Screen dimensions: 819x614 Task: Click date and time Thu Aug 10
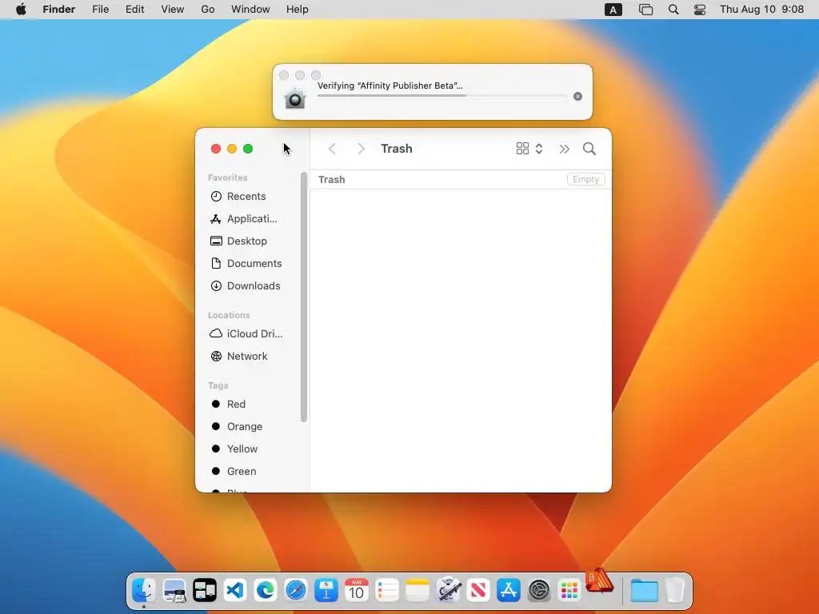coord(761,10)
